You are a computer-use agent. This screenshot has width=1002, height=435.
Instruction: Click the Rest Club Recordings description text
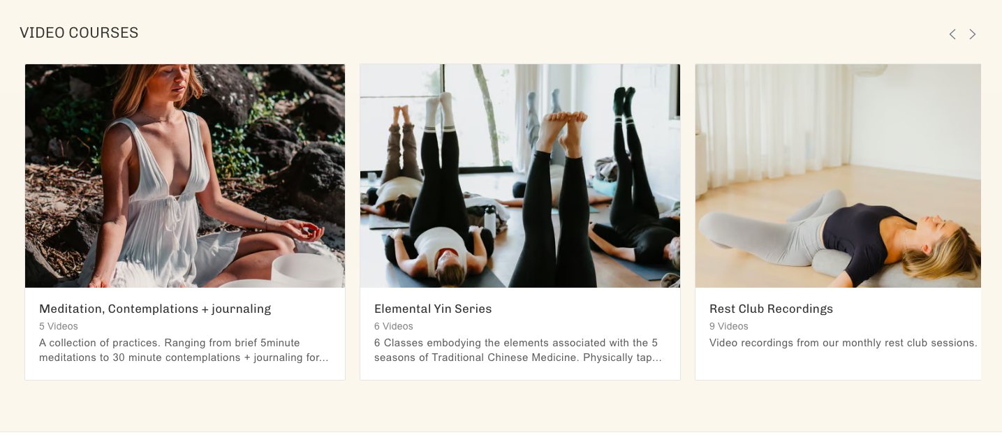843,343
